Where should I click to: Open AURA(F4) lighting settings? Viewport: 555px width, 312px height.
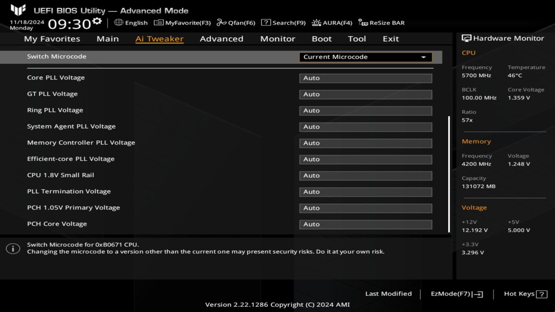pyautogui.click(x=332, y=23)
